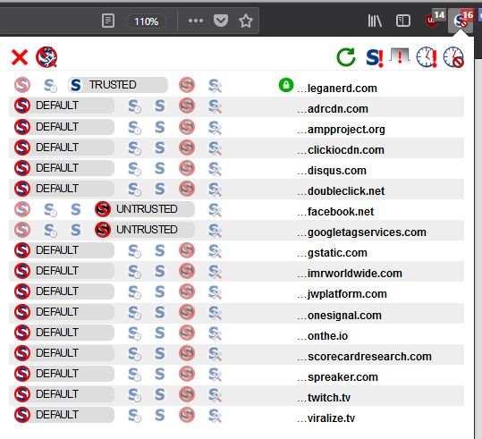Click the ...onthe.io domain label
The height and width of the screenshot is (439, 482).
point(323,336)
